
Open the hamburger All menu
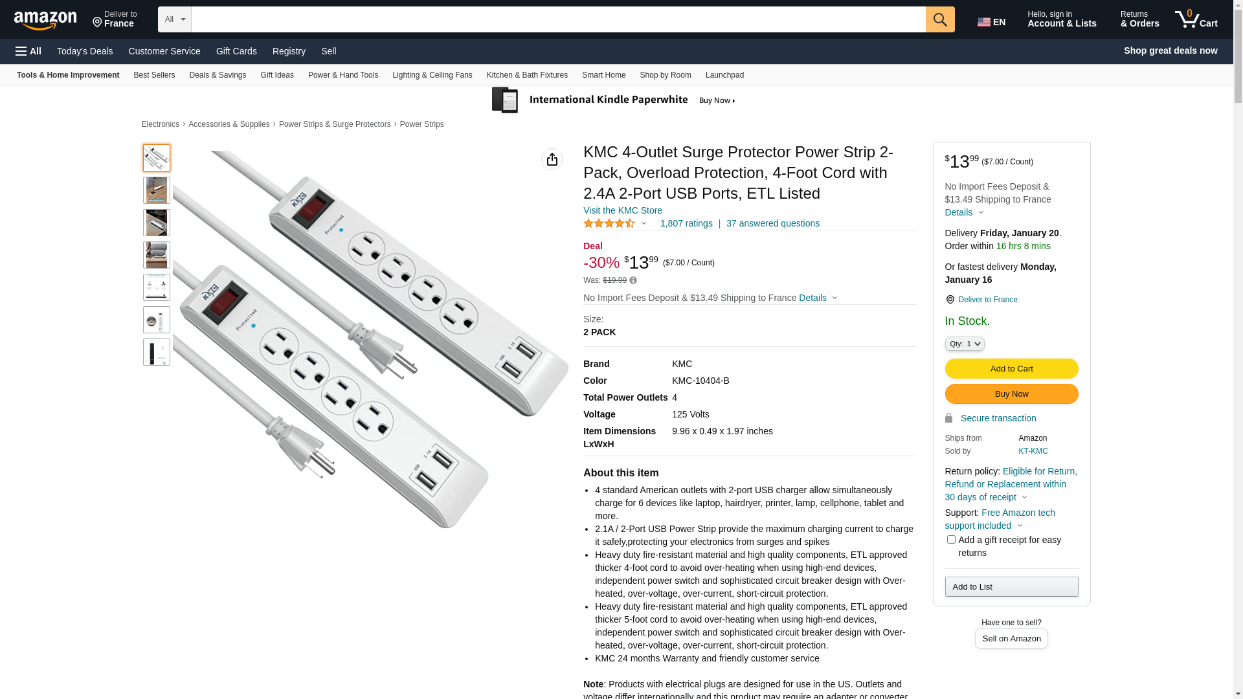click(28, 51)
